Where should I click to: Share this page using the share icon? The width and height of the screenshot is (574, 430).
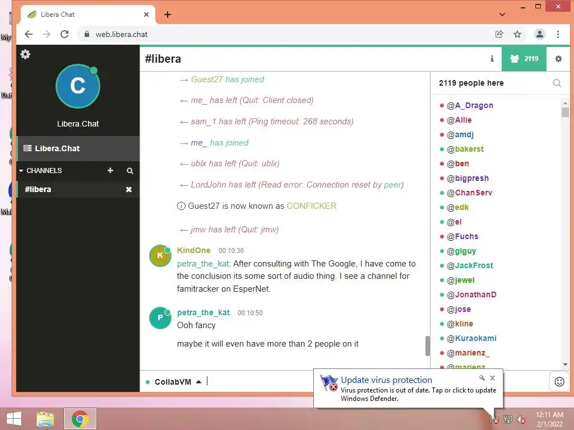499,34
